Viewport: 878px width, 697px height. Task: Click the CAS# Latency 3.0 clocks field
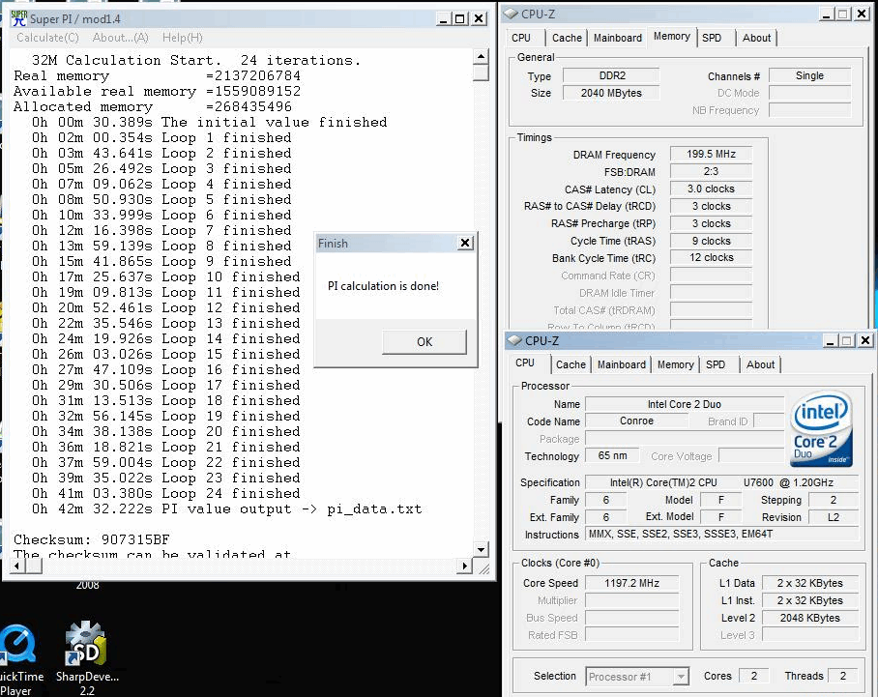pyautogui.click(x=711, y=189)
